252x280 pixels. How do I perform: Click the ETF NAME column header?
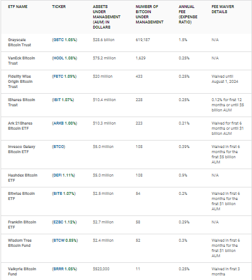coord(18,7)
